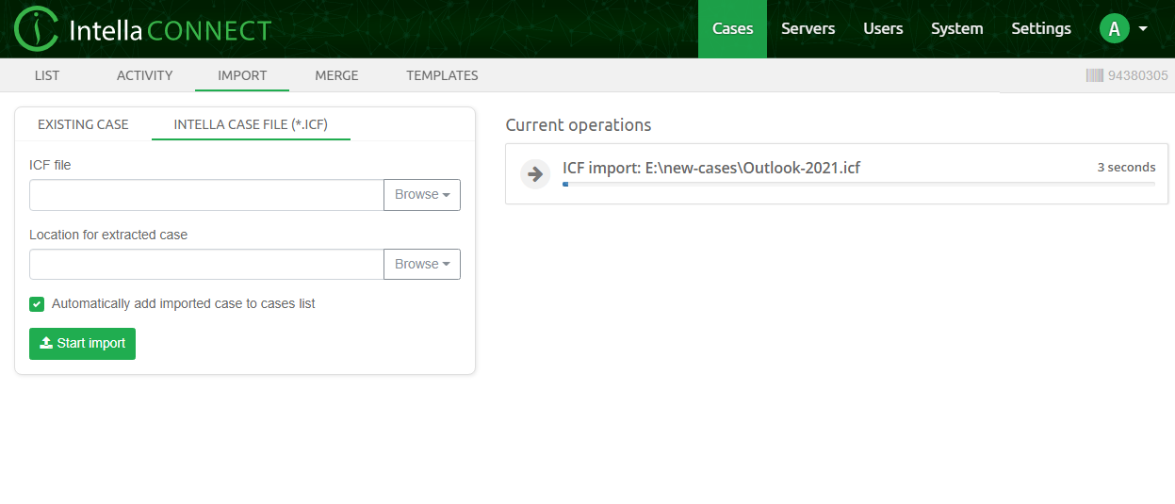This screenshot has height=504, width=1175.
Task: Switch to the Existing Case tab
Action: click(83, 124)
